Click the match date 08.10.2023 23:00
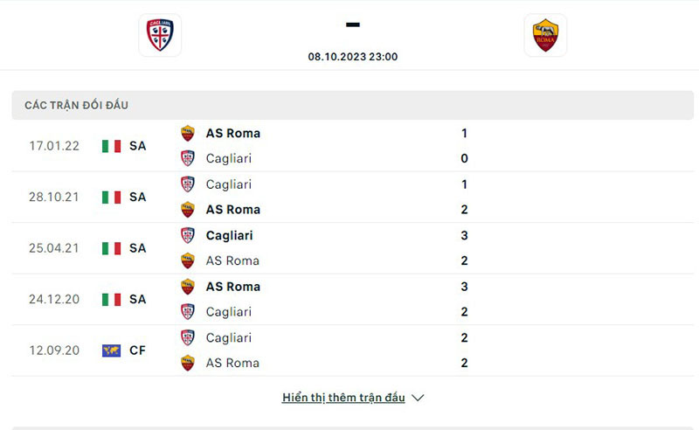Screen dimensions: 699x430 point(353,56)
